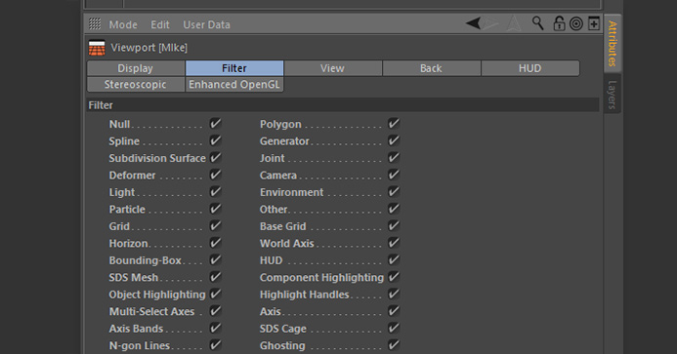677x354 pixels.
Task: Click the up arrow navigation icon
Action: tap(514, 23)
